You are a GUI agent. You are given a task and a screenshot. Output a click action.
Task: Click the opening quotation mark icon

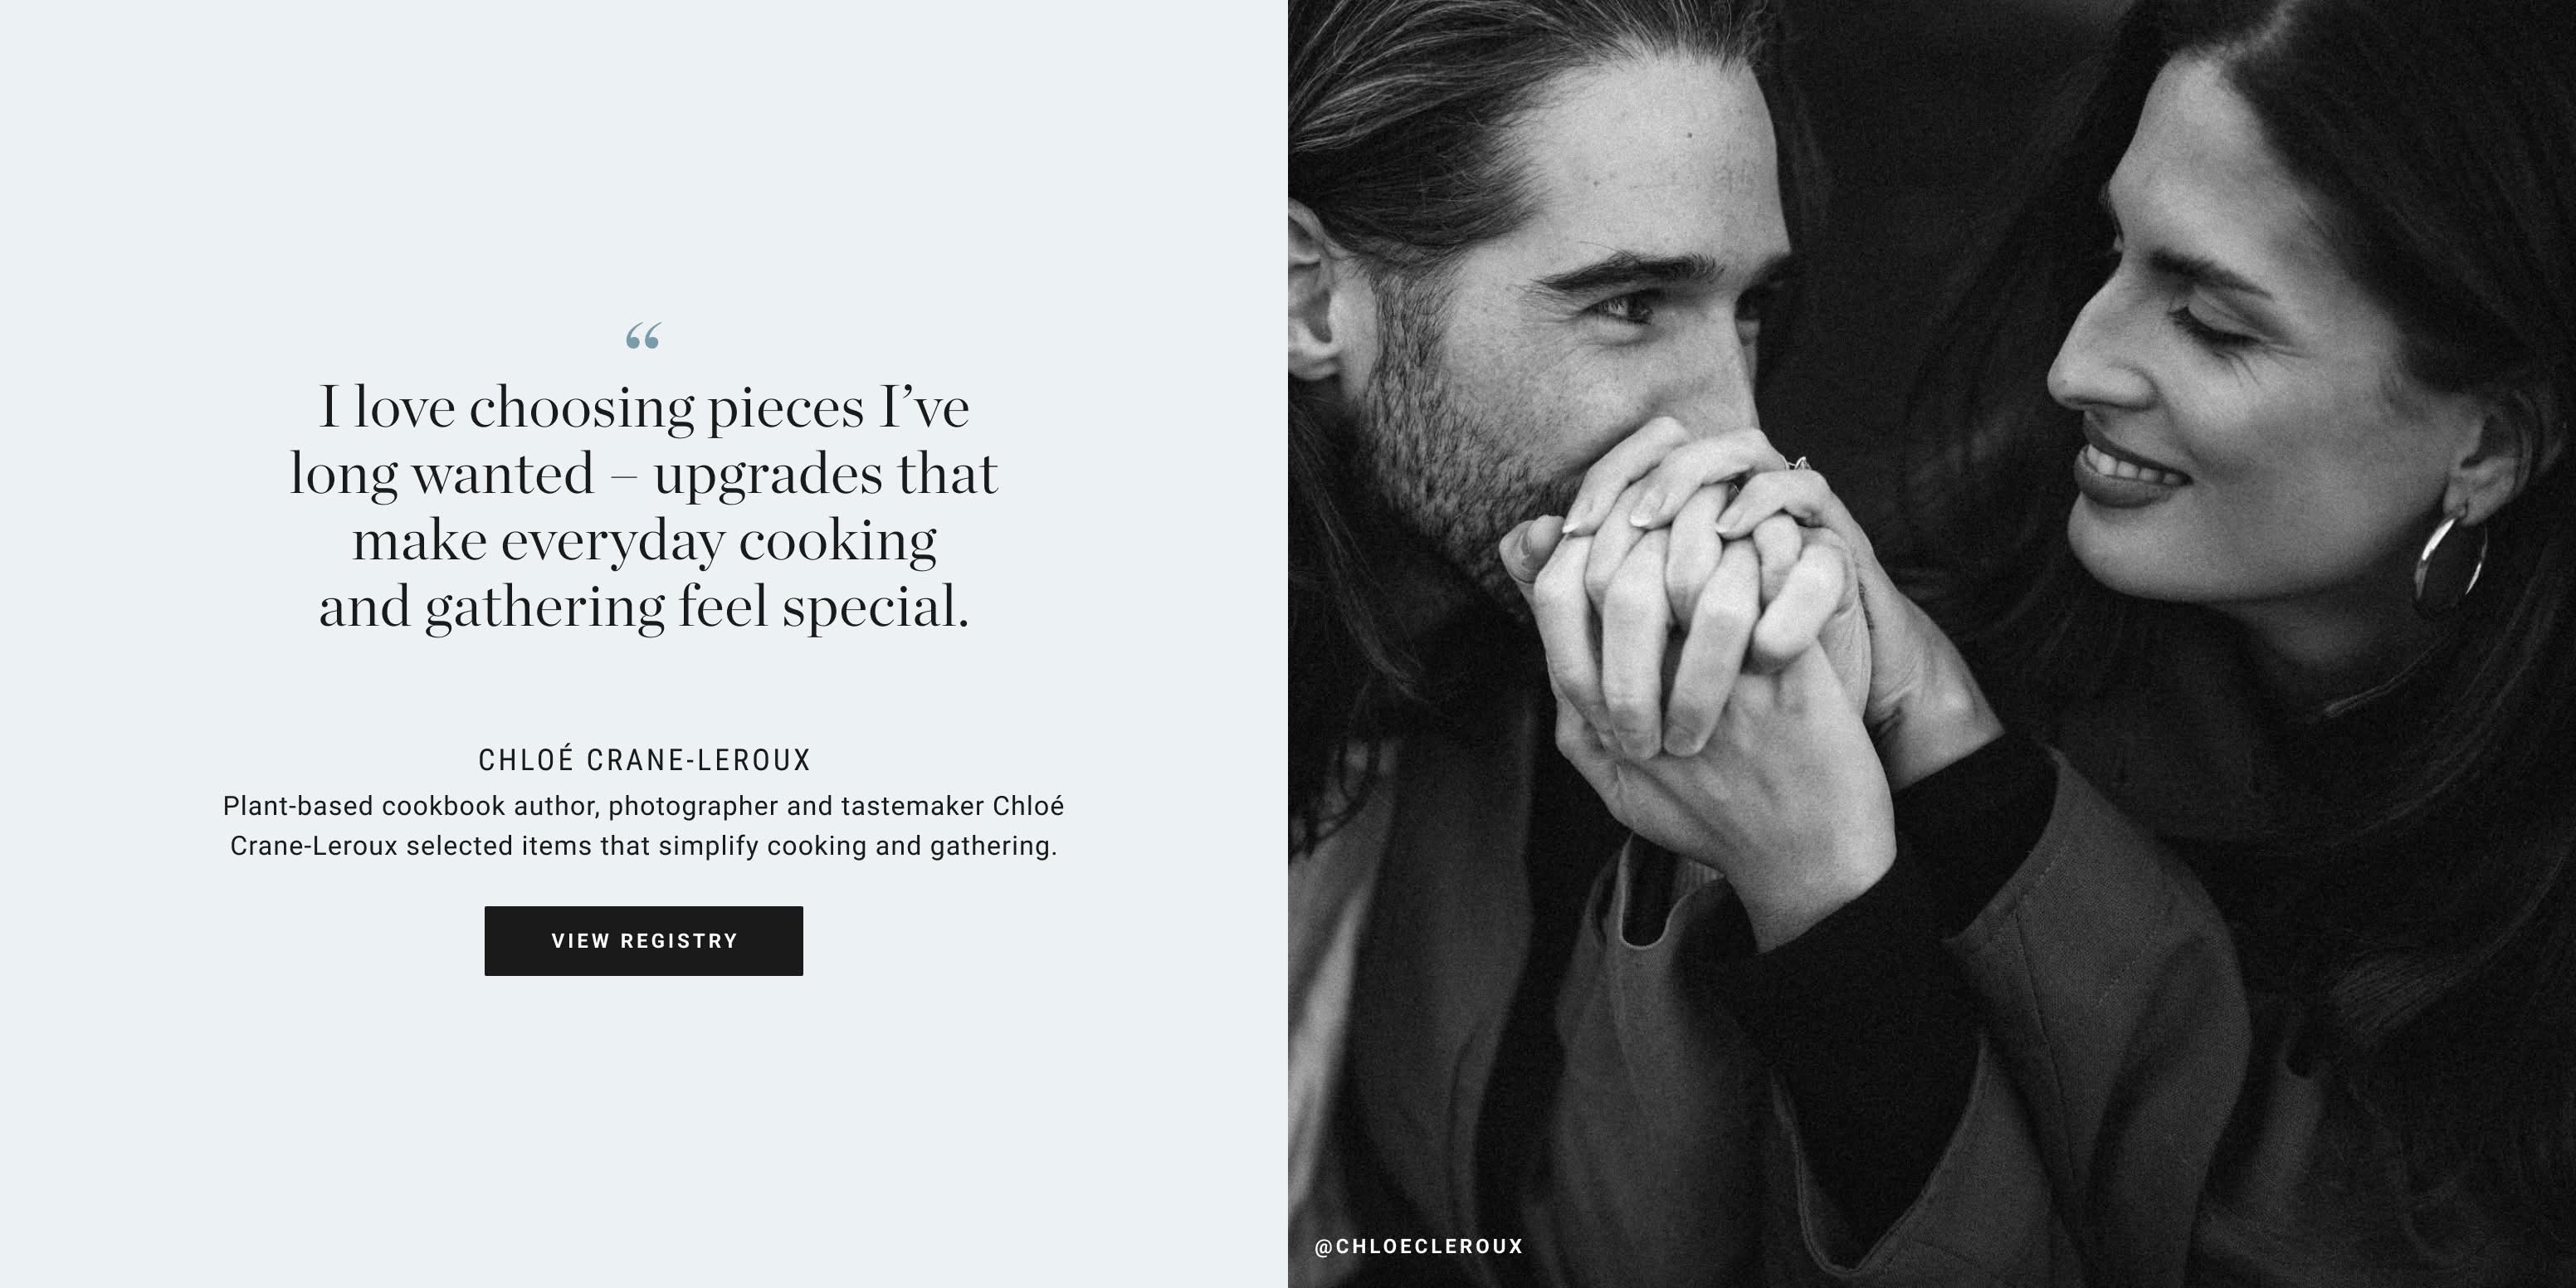coord(643,337)
